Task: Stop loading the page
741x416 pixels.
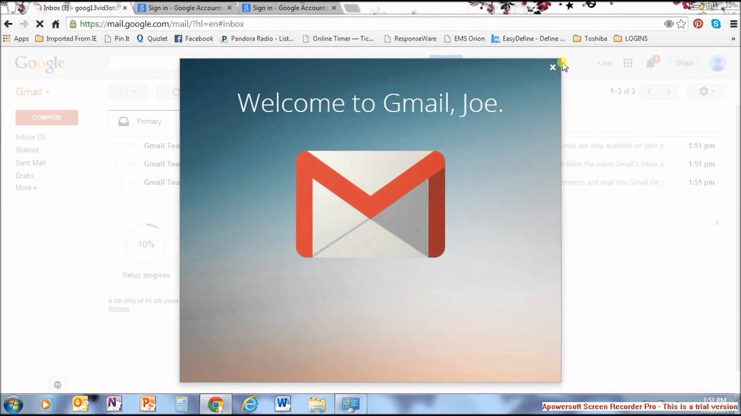Action: pyautogui.click(x=39, y=24)
